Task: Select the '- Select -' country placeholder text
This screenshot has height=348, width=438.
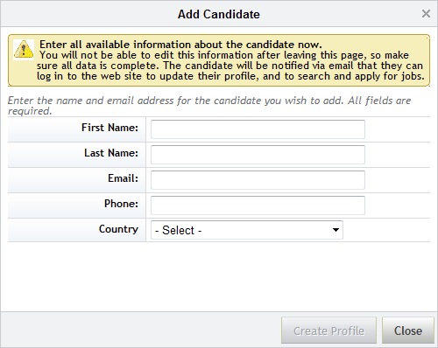Action: [179, 230]
